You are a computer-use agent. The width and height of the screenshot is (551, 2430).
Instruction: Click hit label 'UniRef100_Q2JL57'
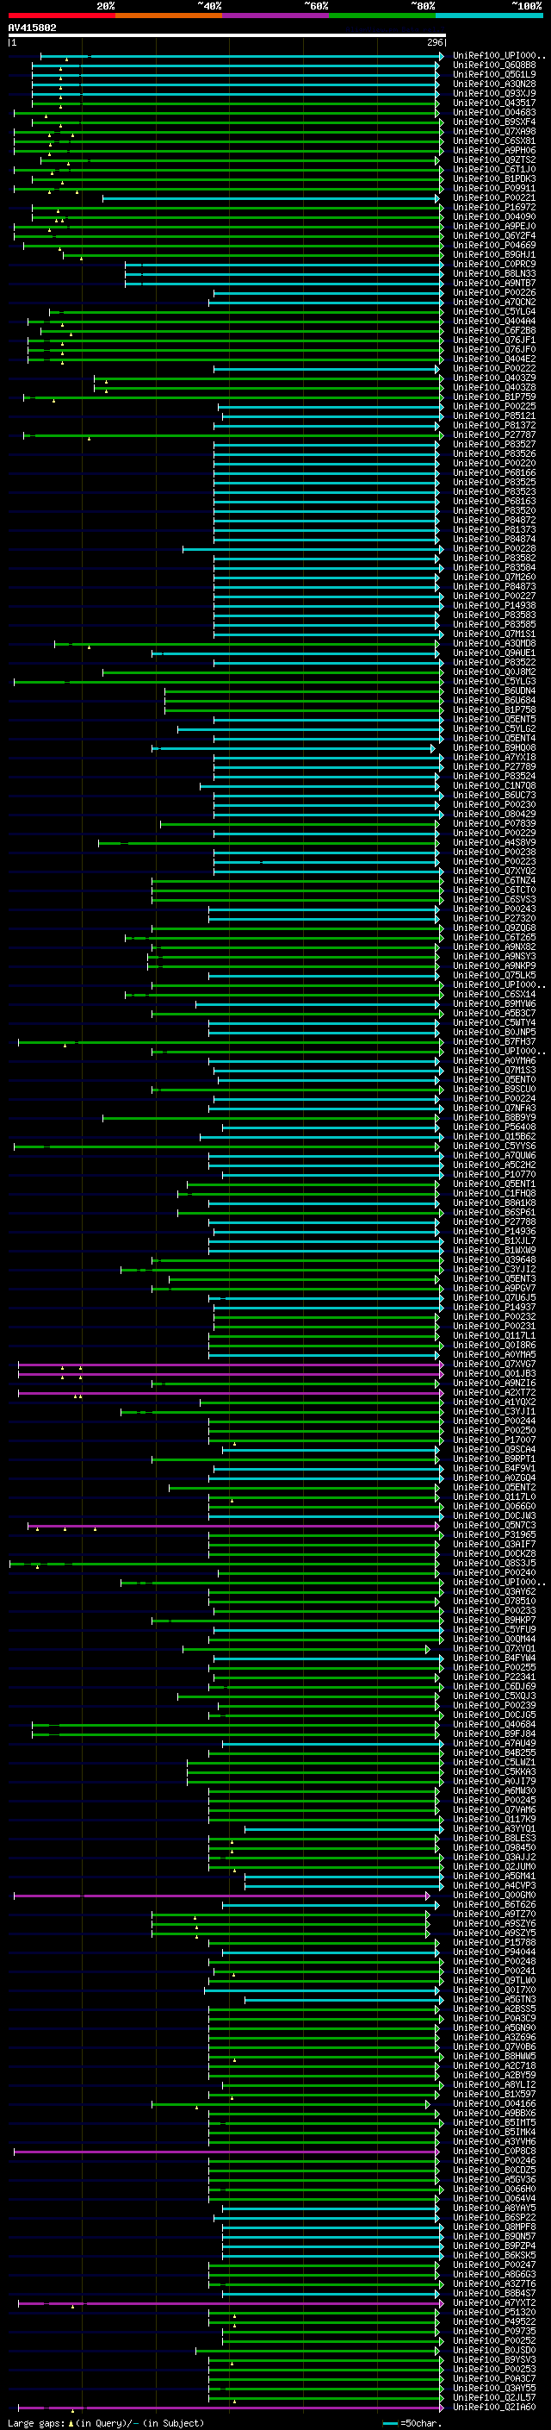click(494, 2398)
